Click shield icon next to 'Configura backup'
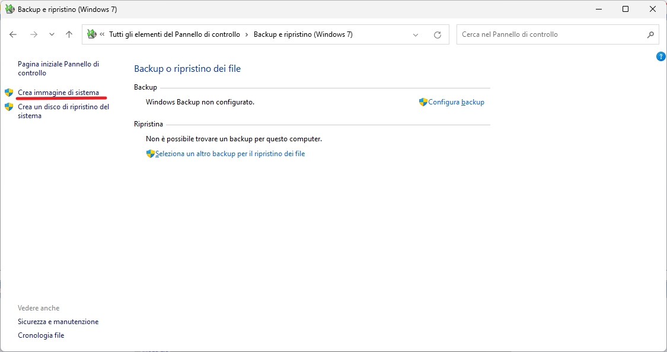Viewport: 667px width, 352px height. [423, 102]
